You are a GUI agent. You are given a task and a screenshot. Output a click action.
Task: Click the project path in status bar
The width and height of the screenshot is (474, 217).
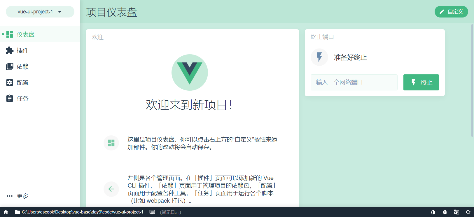pyautogui.click(x=83, y=212)
